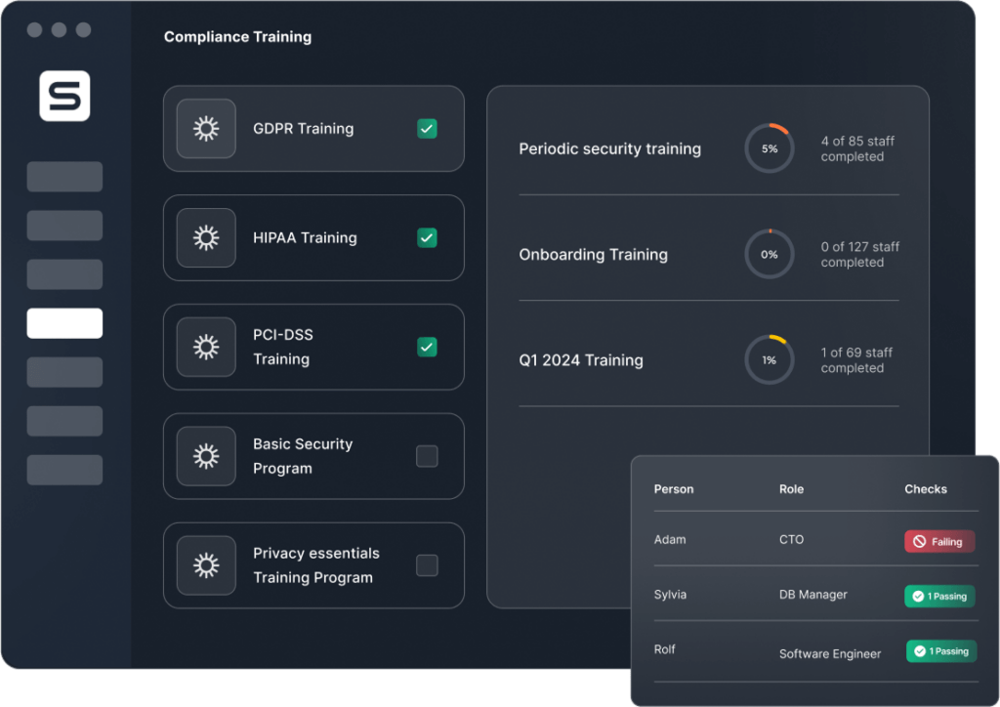The width and height of the screenshot is (1000, 707).
Task: Select the person named Sylvia
Action: pyautogui.click(x=670, y=594)
